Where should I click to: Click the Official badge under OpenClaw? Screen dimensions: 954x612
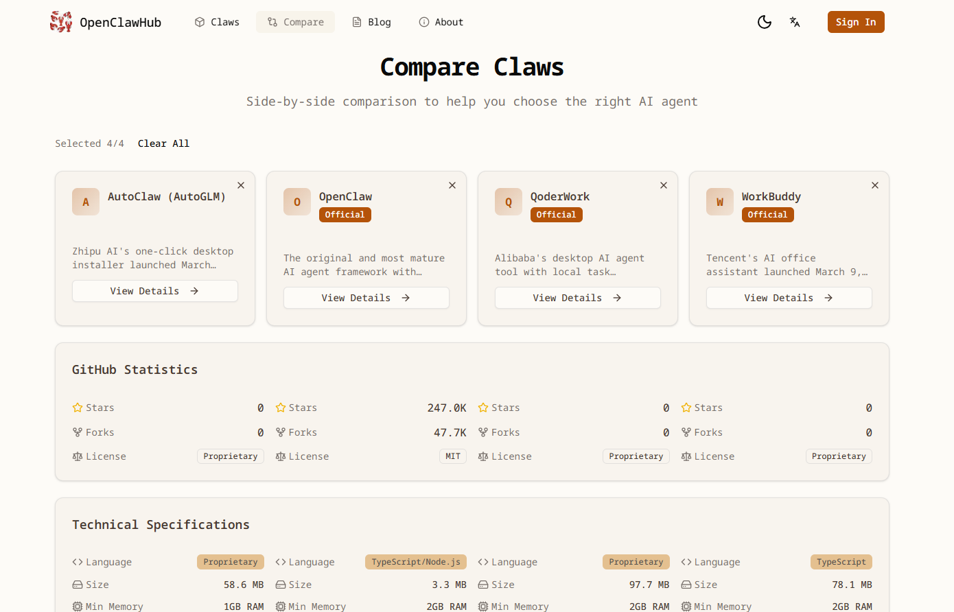345,215
